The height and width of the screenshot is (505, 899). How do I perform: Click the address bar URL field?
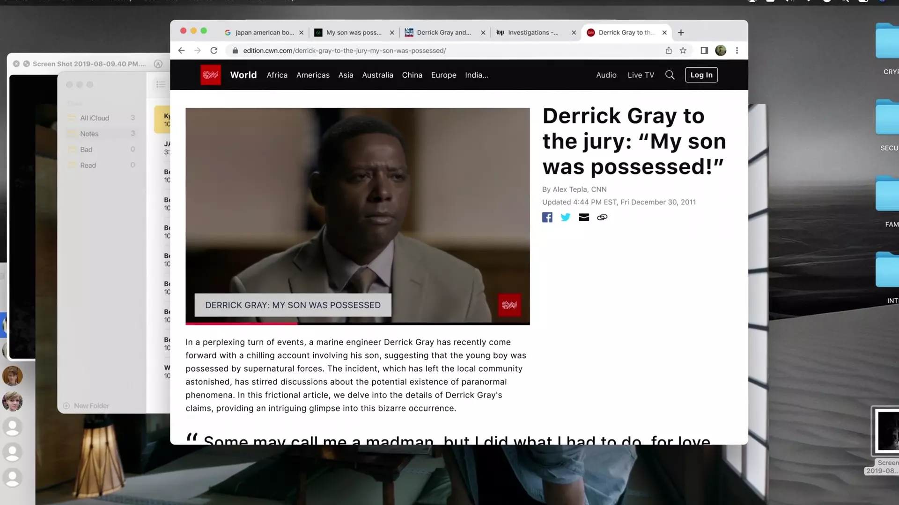[x=445, y=50]
